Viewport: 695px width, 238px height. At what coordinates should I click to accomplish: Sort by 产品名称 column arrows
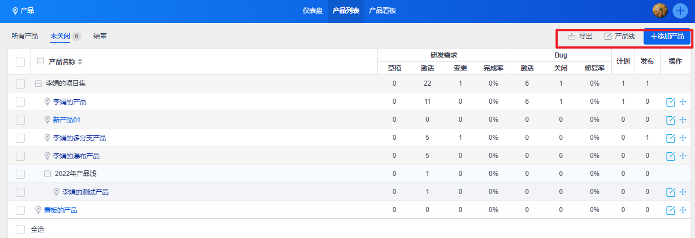(80, 61)
